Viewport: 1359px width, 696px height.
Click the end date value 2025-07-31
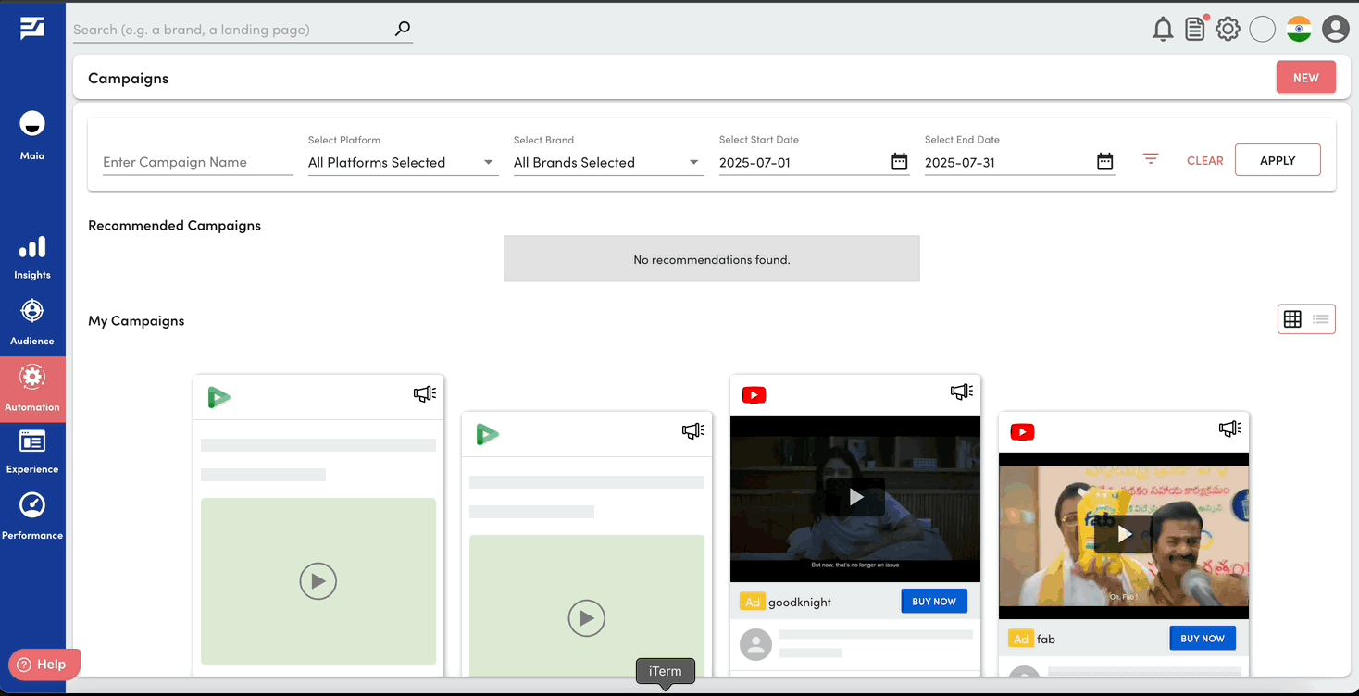point(960,162)
